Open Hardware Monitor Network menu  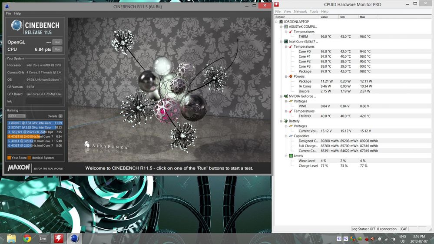[x=300, y=12]
